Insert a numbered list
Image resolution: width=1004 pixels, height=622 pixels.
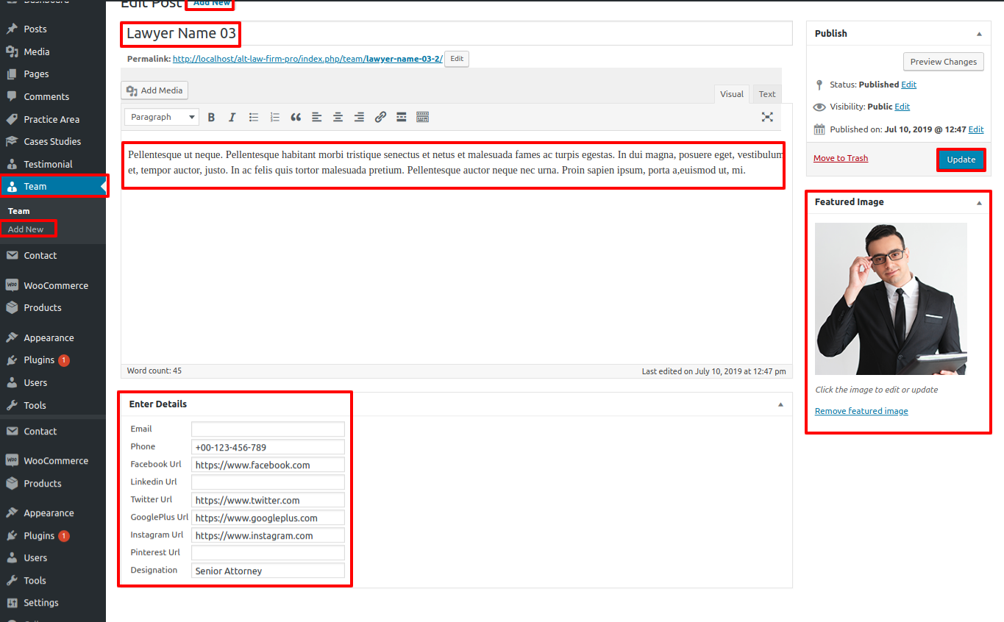click(275, 117)
